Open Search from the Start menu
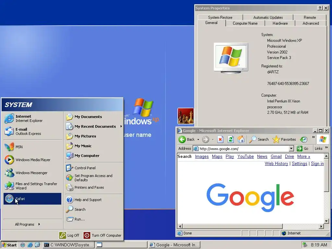The height and width of the screenshot is (249, 332). click(94, 209)
